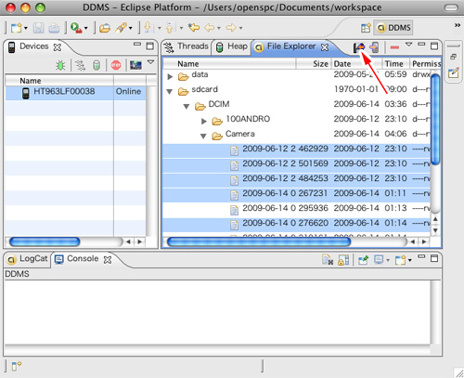Expand the 100ANDRO folder

click(203, 122)
